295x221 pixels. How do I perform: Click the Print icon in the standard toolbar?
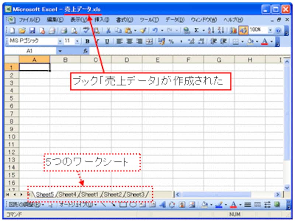point(64,31)
